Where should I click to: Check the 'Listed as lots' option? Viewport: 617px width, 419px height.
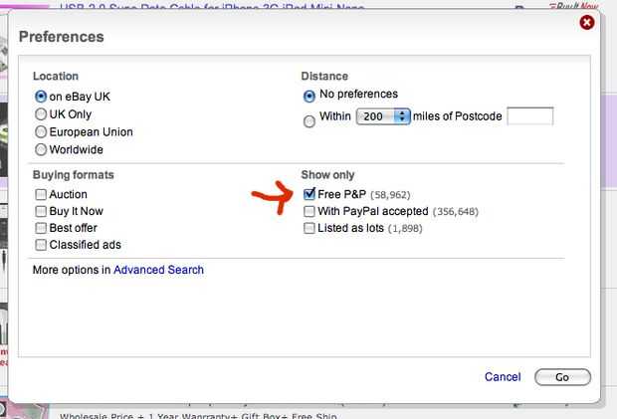(x=309, y=229)
